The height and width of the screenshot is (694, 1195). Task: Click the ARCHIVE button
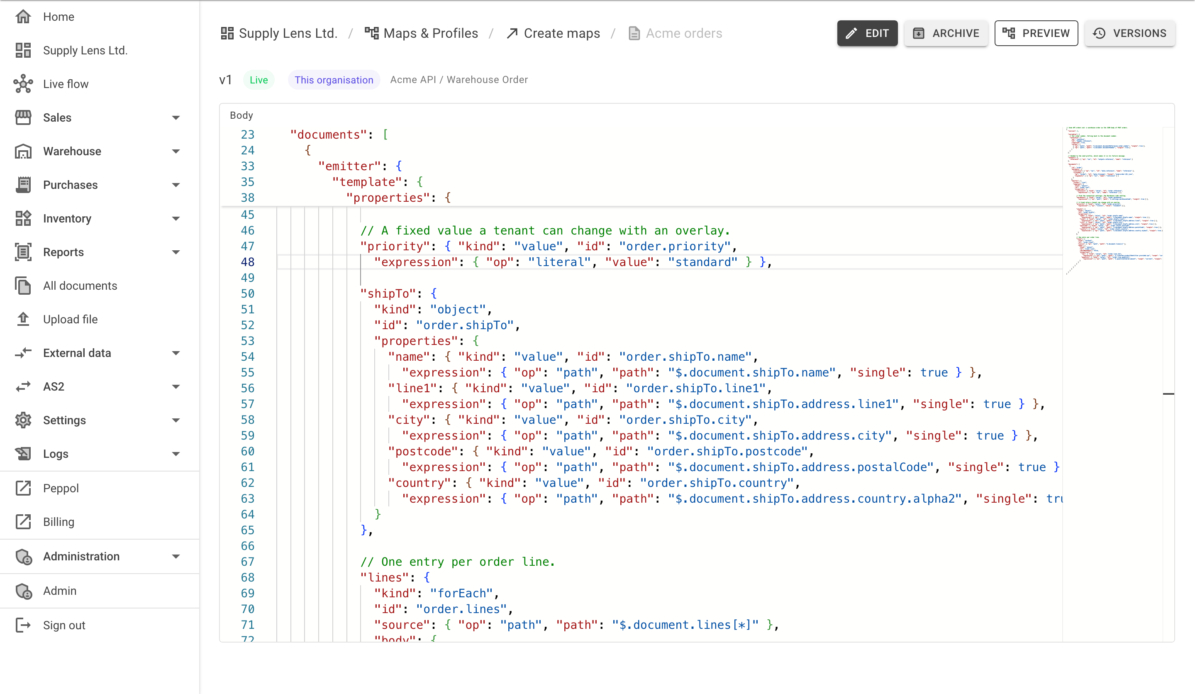946,33
